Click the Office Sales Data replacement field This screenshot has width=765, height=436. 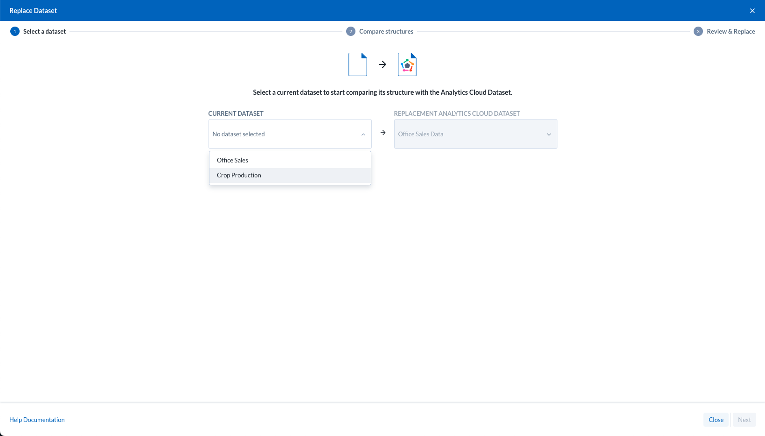pos(466,134)
